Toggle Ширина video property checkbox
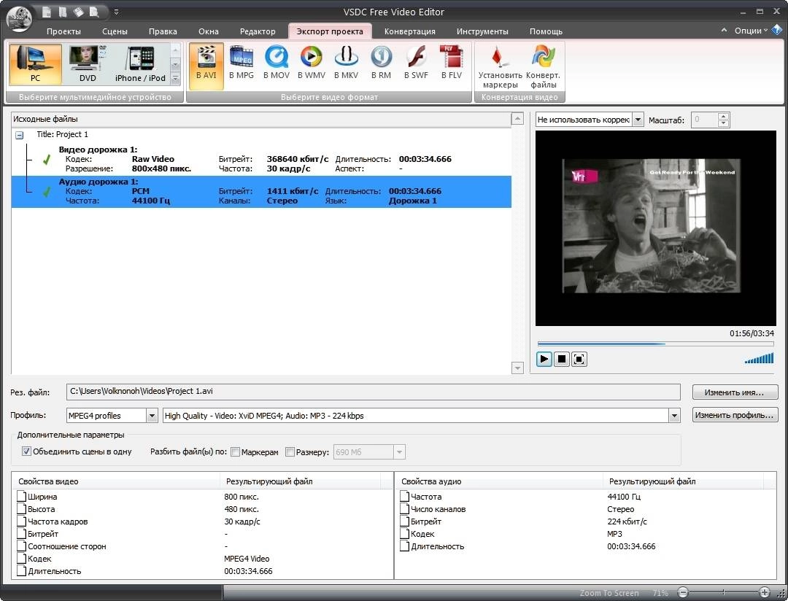 22,497
